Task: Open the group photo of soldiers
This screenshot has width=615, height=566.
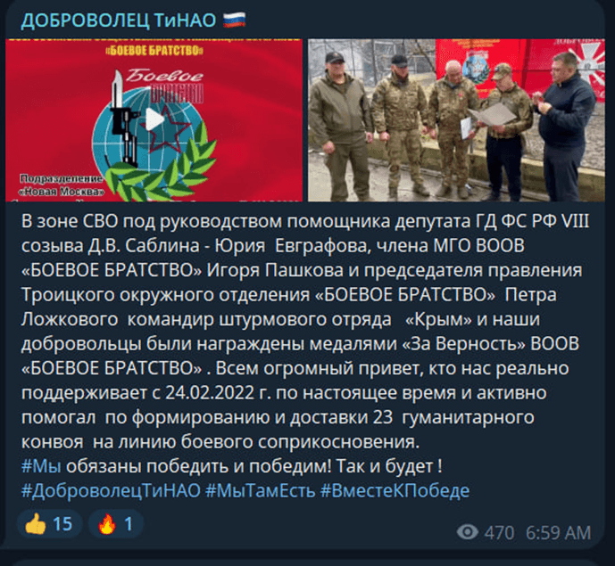Action: click(456, 120)
